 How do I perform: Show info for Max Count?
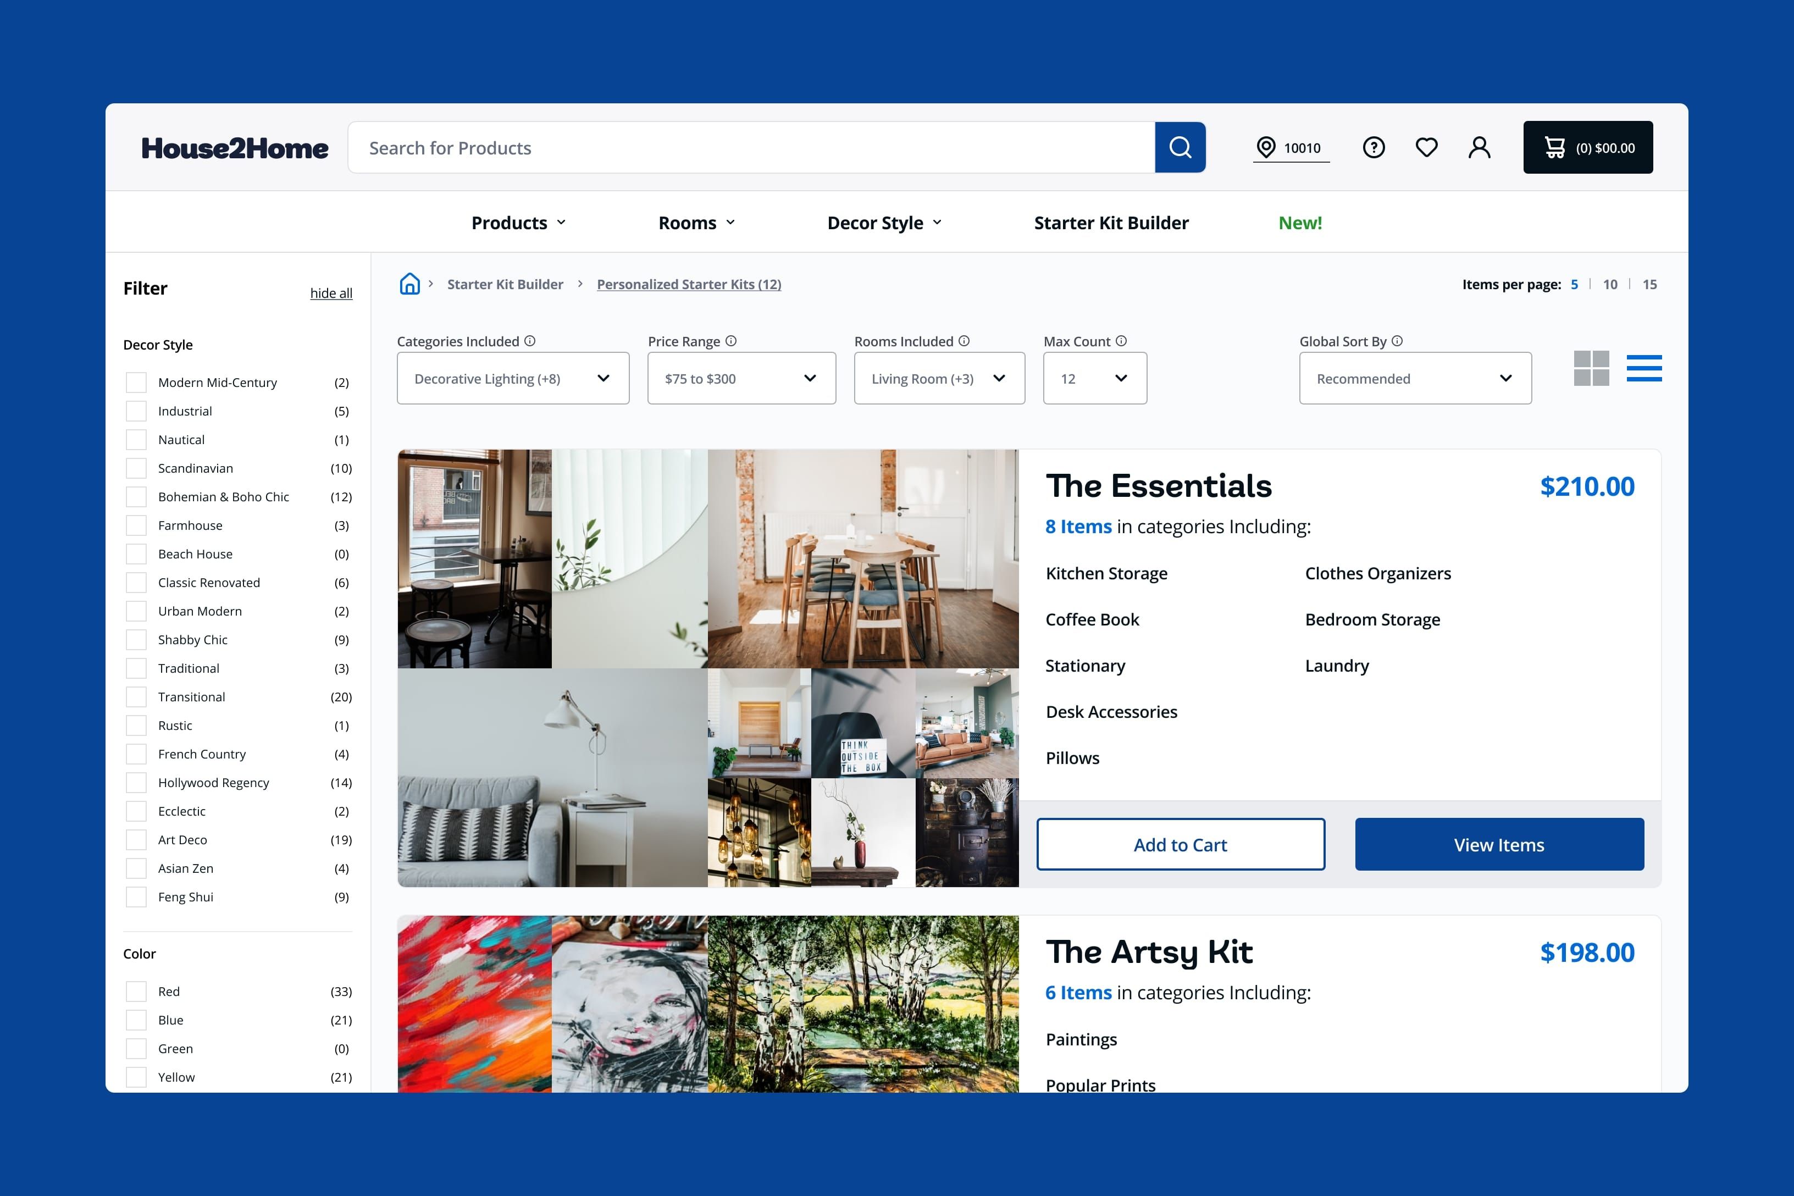click(1121, 341)
